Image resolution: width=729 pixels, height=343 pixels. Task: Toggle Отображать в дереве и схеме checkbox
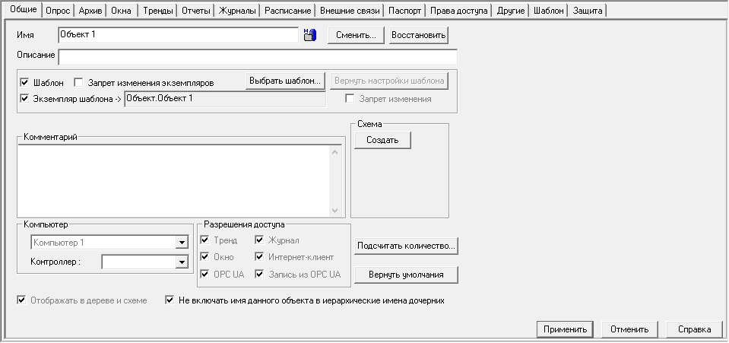(x=21, y=300)
